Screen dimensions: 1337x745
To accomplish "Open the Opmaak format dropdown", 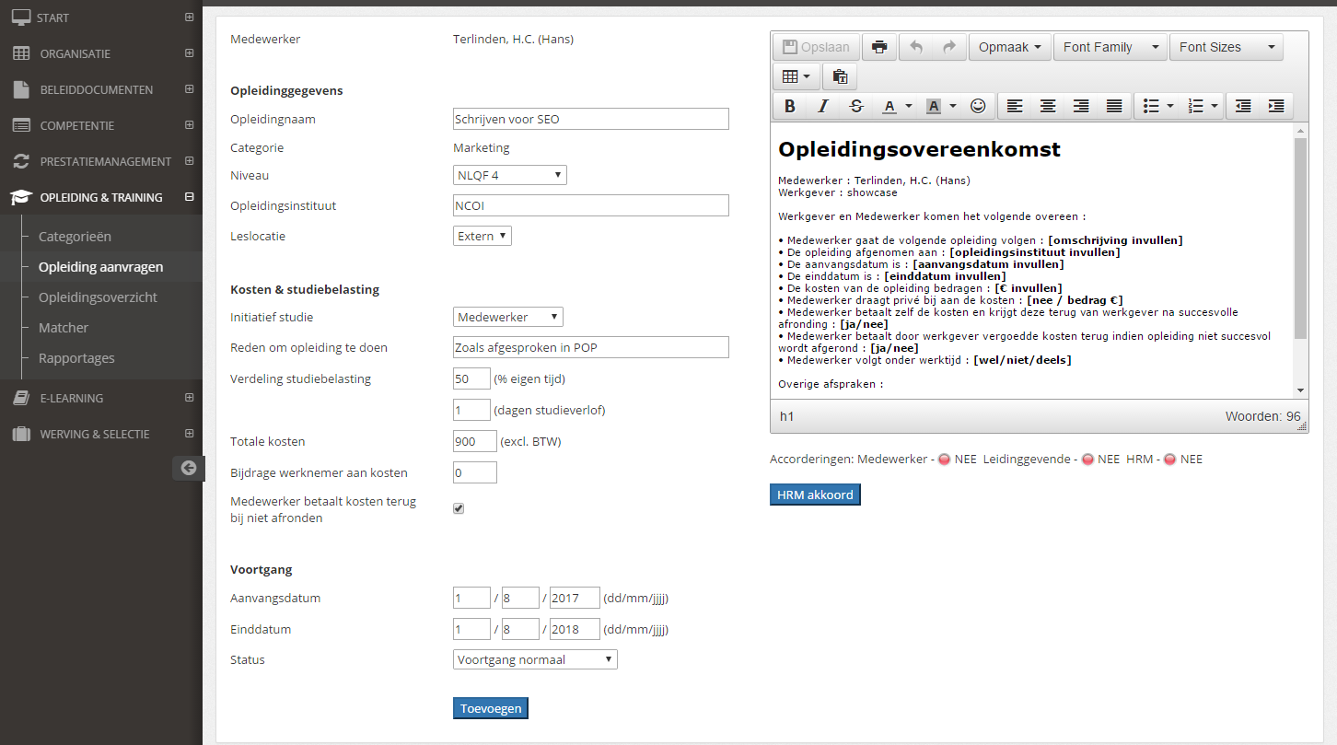I will point(1010,47).
